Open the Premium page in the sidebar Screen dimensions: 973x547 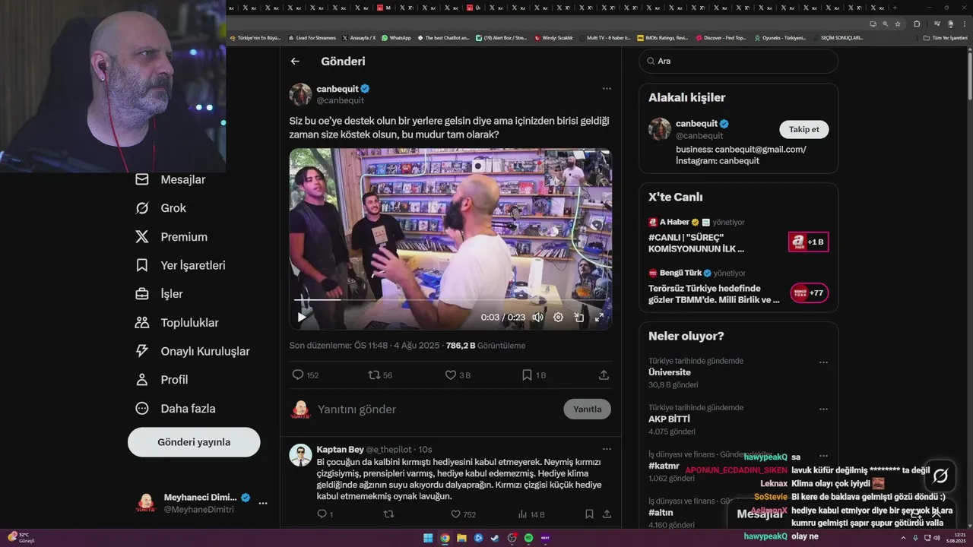click(171, 237)
